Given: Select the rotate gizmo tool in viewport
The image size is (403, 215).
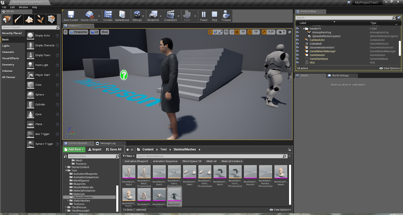Looking at the screenshot, I should tap(215, 32).
